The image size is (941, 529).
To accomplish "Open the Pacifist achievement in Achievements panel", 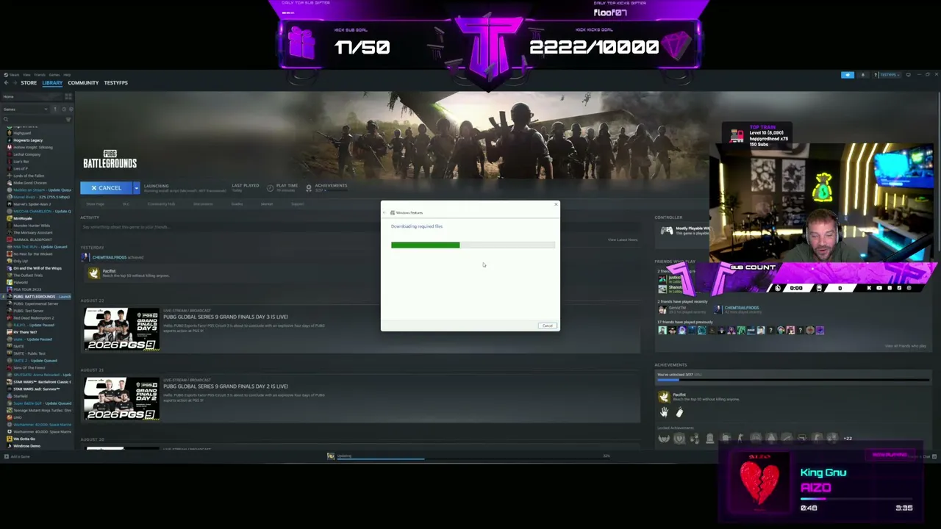I will (x=664, y=397).
